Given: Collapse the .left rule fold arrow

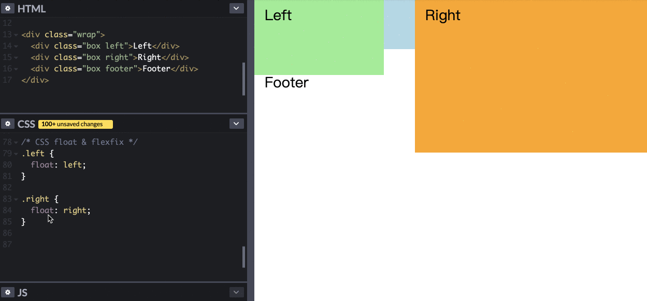Looking at the screenshot, I should tap(16, 154).
